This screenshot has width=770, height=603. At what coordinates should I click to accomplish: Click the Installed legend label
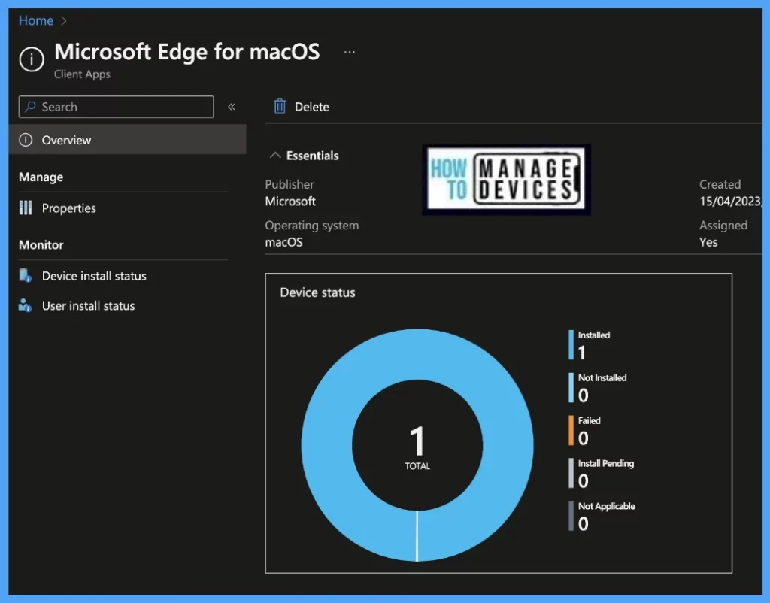594,335
